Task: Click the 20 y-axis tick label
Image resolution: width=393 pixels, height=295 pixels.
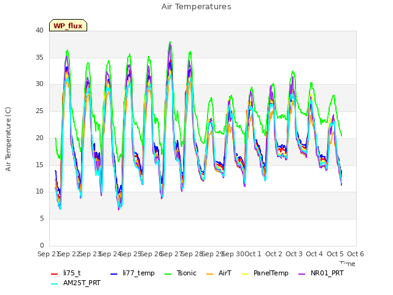Action: pyautogui.click(x=39, y=138)
